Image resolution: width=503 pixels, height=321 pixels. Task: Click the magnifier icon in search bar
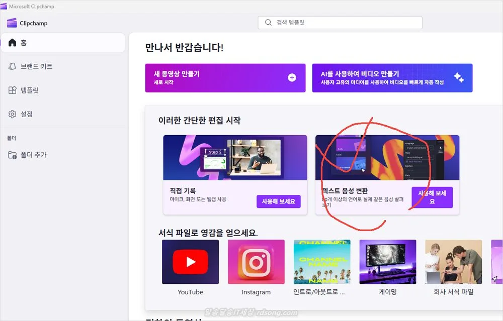[x=269, y=22]
